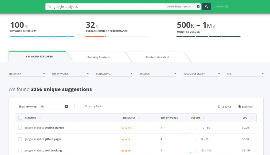Show info tooltip for Monthly Volume
This screenshot has height=155, width=270.
215,27
